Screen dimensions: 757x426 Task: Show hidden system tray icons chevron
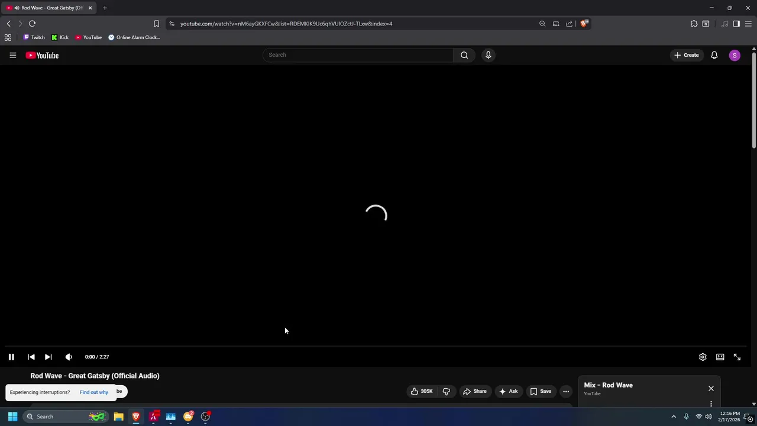click(673, 417)
